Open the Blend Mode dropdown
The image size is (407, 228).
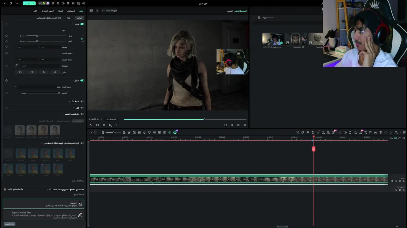(38, 87)
